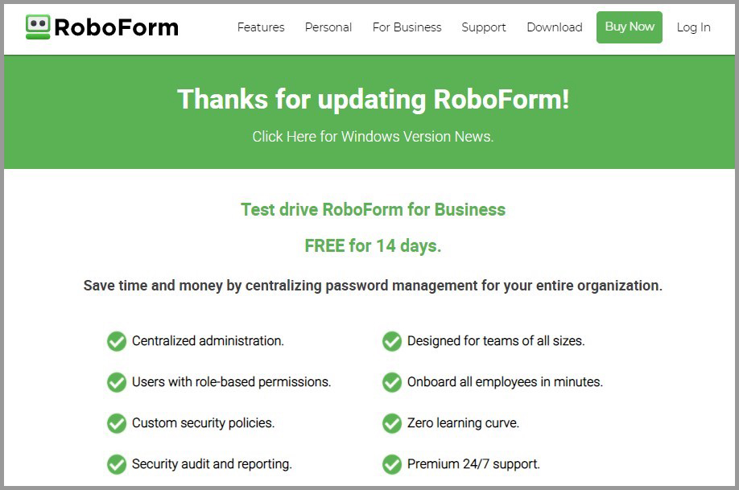The image size is (739, 490).
Task: Open the Personal menu item
Action: (328, 27)
